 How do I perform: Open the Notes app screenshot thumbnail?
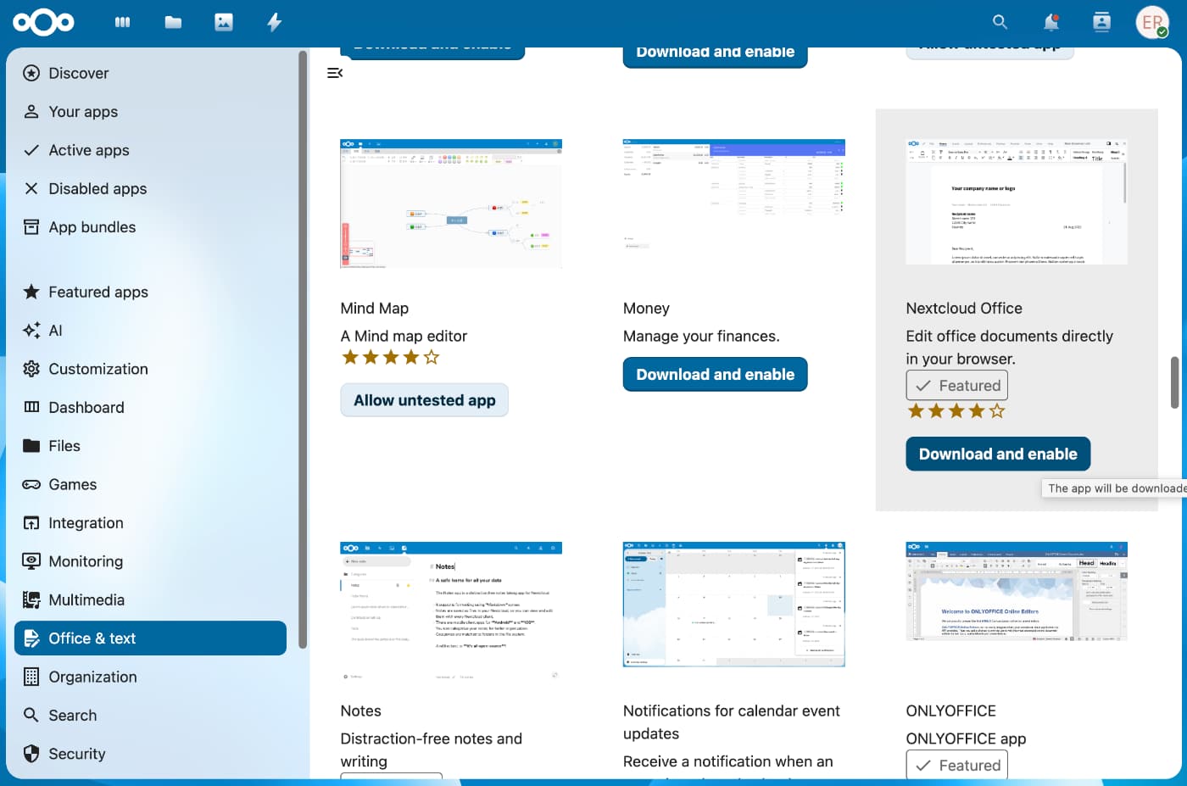450,610
